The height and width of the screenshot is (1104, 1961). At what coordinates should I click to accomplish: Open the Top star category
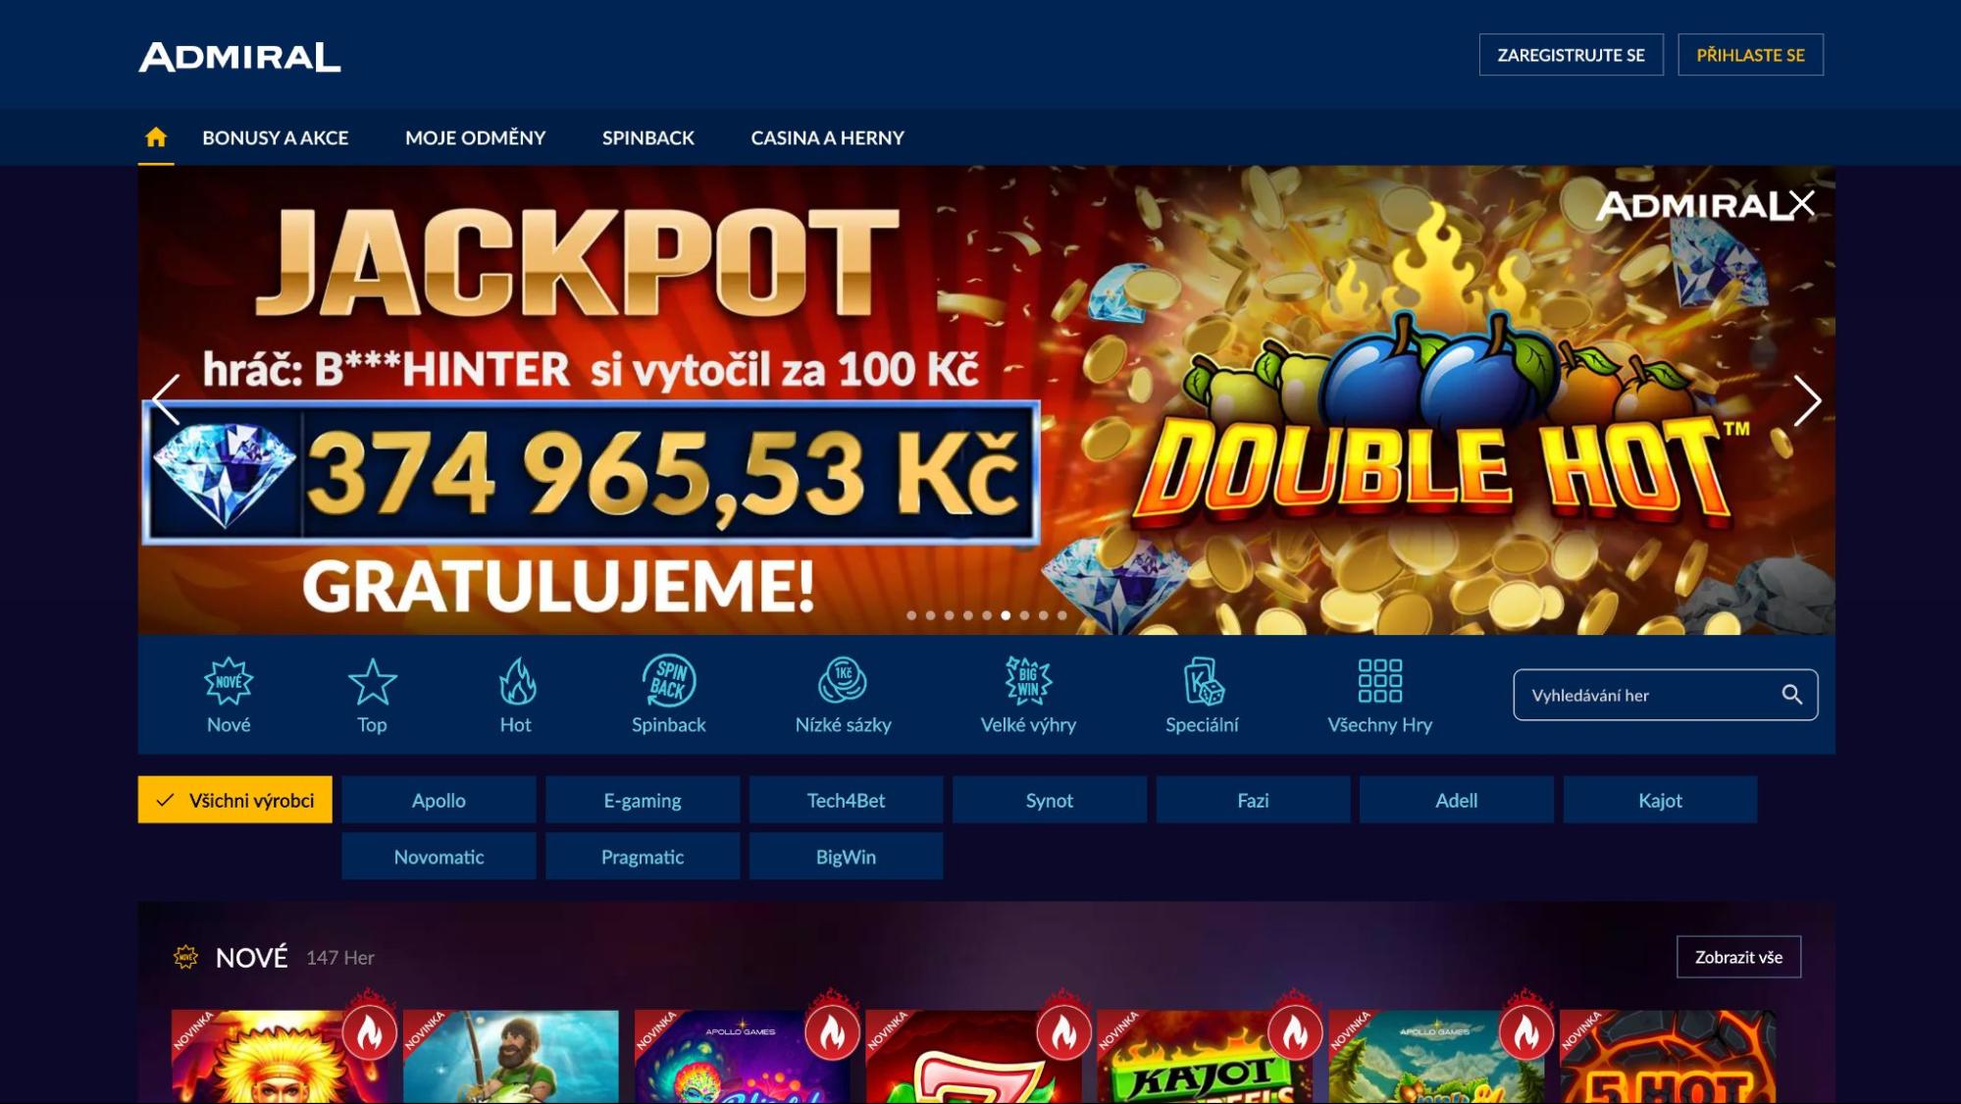pos(372,681)
